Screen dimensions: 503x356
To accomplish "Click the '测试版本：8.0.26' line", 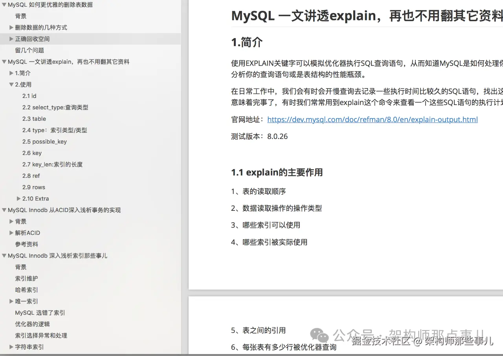I will 259,136.
